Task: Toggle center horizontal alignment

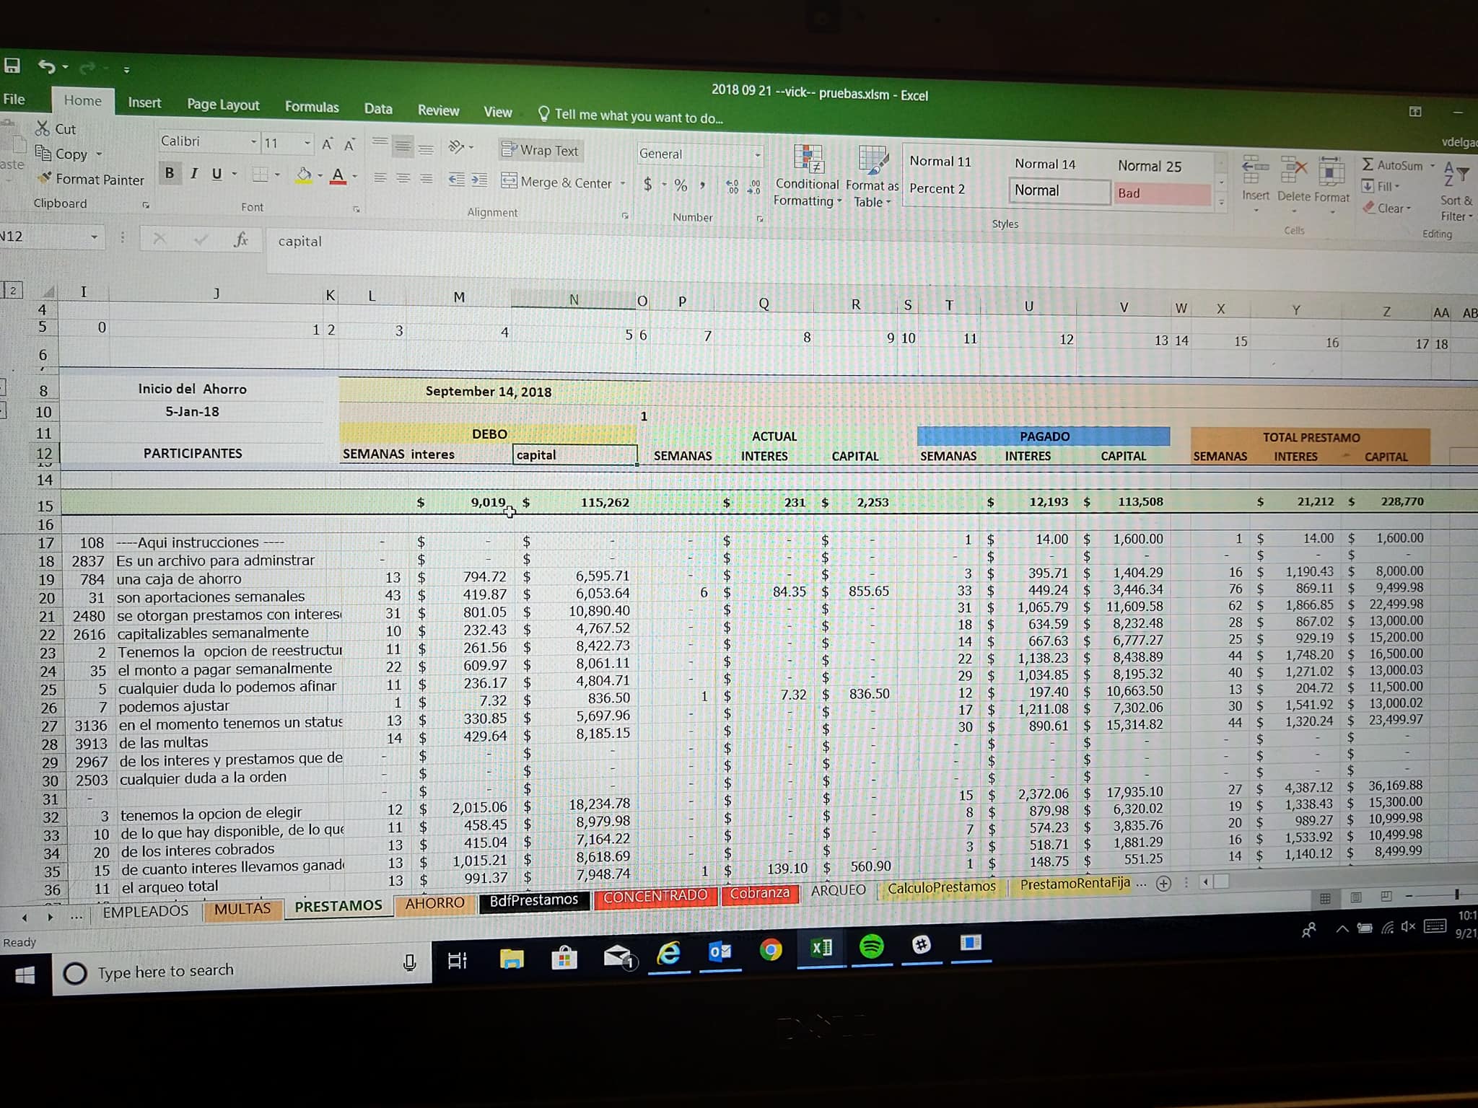Action: [403, 178]
